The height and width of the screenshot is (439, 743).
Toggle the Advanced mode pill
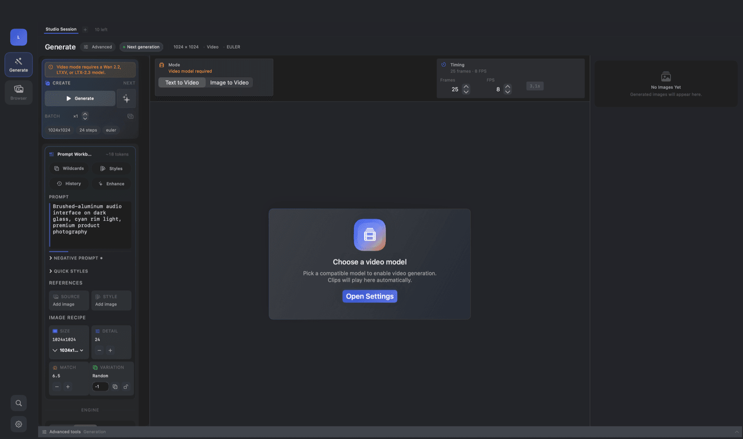tap(98, 47)
